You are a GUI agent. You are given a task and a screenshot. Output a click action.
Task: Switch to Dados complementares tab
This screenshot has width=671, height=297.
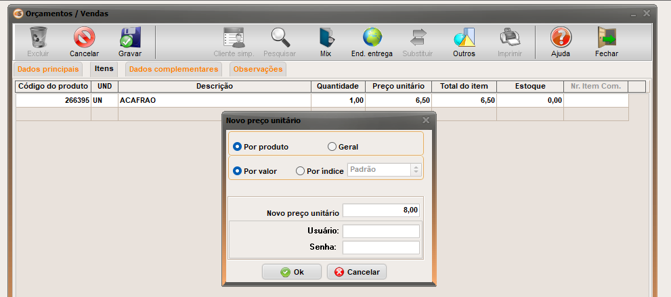pos(173,69)
